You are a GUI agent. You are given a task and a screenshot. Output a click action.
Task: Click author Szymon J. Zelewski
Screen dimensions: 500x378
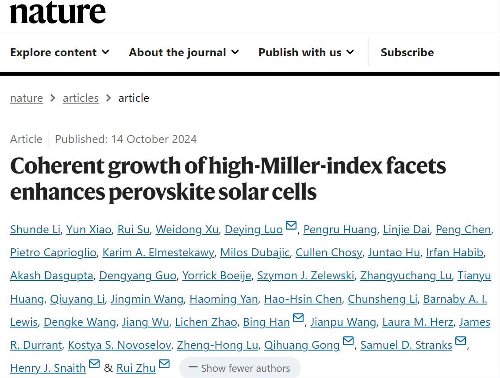306,275
